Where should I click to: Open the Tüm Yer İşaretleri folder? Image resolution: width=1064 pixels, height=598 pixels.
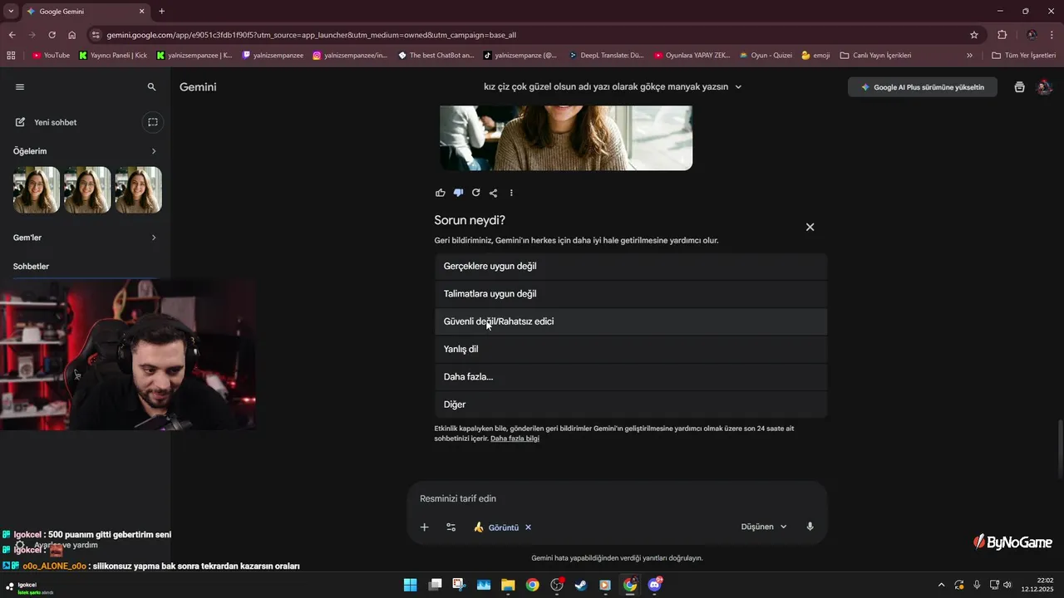(x=1024, y=56)
